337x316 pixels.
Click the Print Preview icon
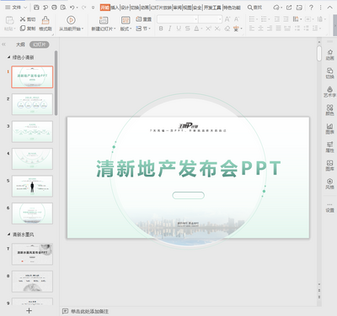[x=63, y=8]
